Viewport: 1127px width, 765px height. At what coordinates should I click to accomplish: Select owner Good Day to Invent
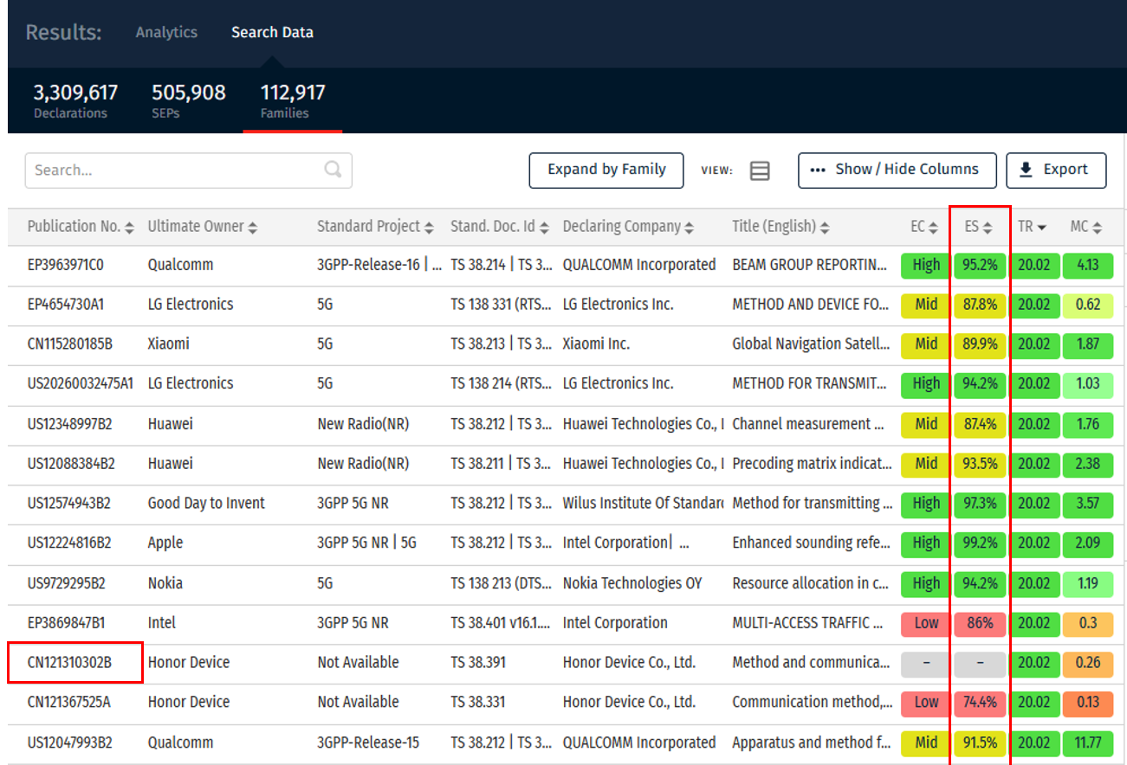pyautogui.click(x=206, y=504)
